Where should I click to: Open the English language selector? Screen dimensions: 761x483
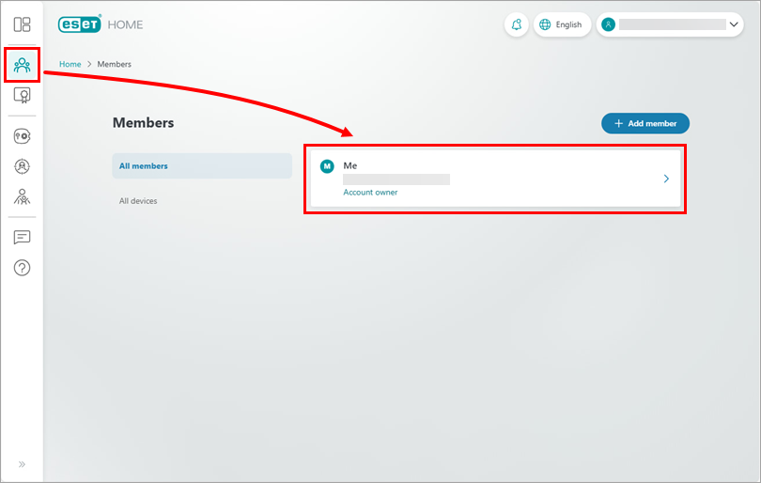562,24
